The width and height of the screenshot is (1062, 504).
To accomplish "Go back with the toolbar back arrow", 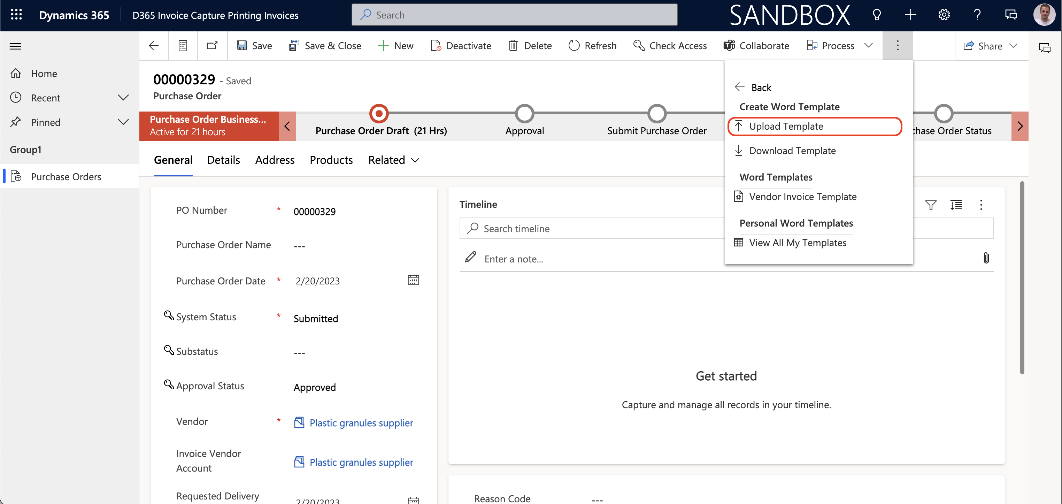I will click(x=153, y=46).
